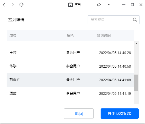
Task: Click the scrollbar up arrow
Action: (136, 44)
